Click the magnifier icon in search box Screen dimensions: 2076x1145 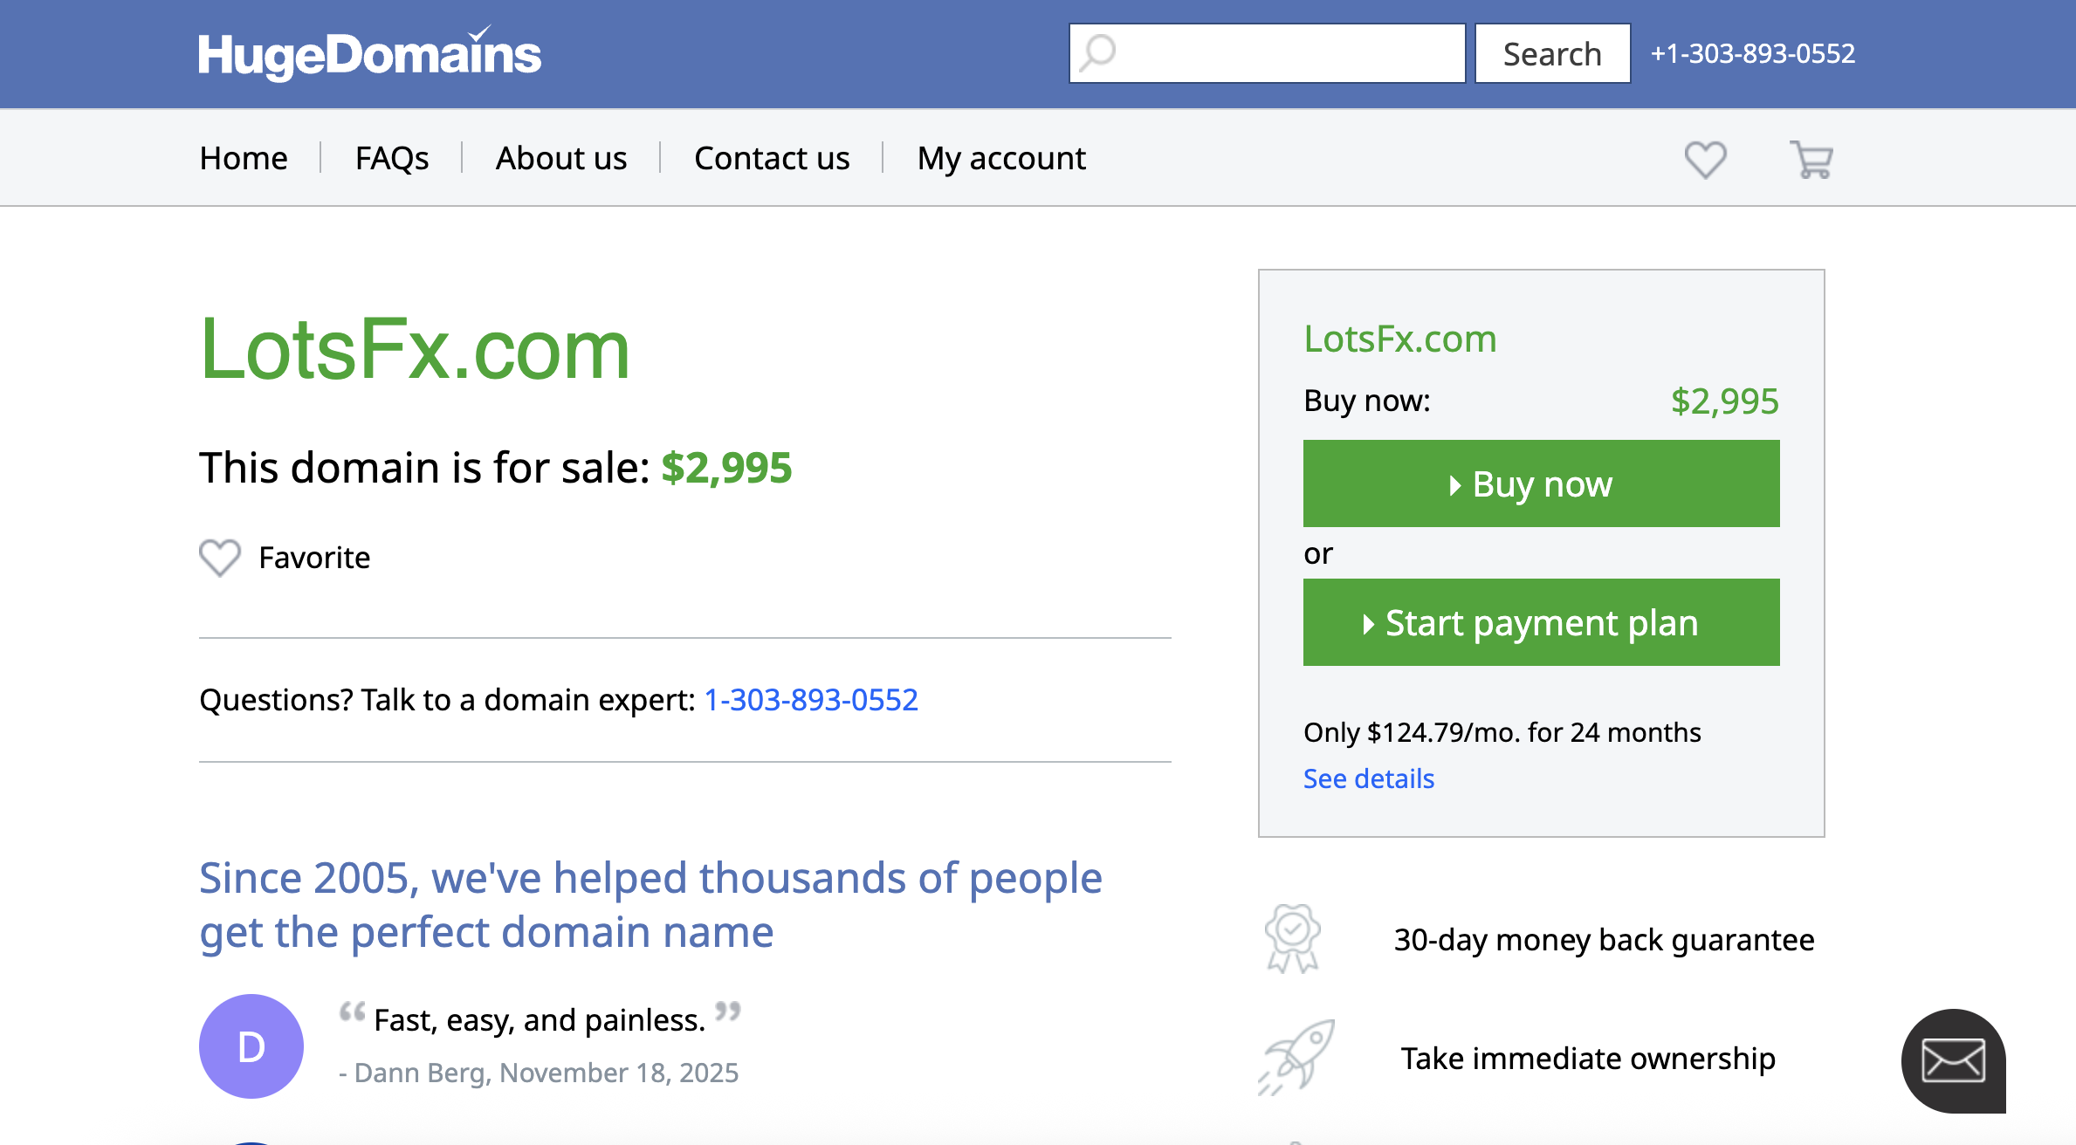1098,53
